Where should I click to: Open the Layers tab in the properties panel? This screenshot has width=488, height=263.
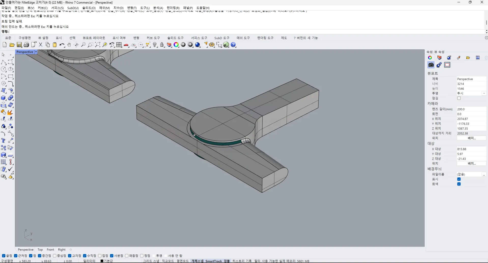click(x=439, y=58)
